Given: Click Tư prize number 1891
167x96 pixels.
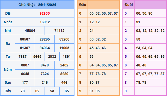Looking at the screenshot, I should point(67,57).
